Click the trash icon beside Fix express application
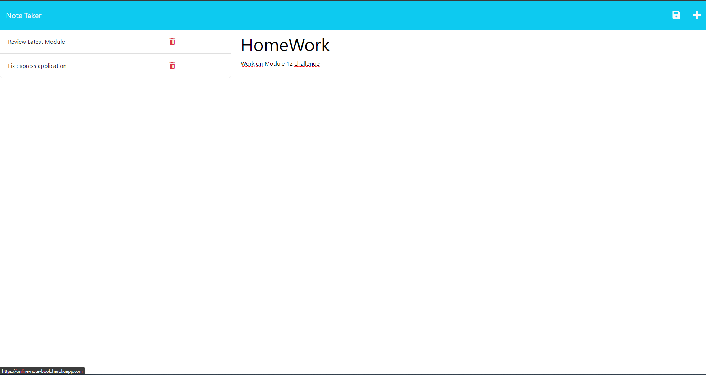706x375 pixels. pos(172,65)
